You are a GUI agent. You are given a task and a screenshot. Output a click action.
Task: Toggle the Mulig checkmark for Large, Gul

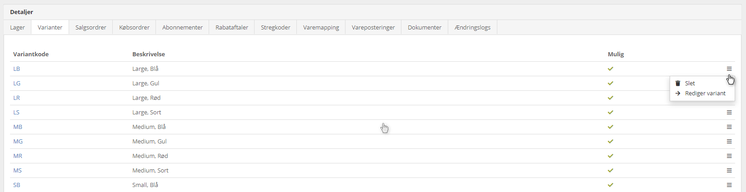[611, 84]
